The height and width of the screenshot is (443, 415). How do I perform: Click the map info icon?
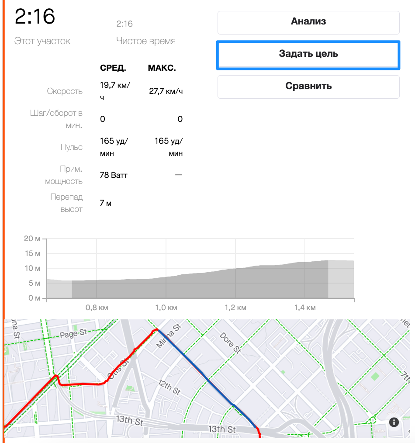[394, 422]
